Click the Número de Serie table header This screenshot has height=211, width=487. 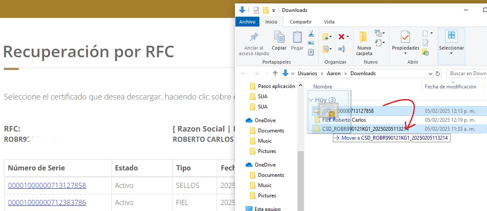click(36, 168)
